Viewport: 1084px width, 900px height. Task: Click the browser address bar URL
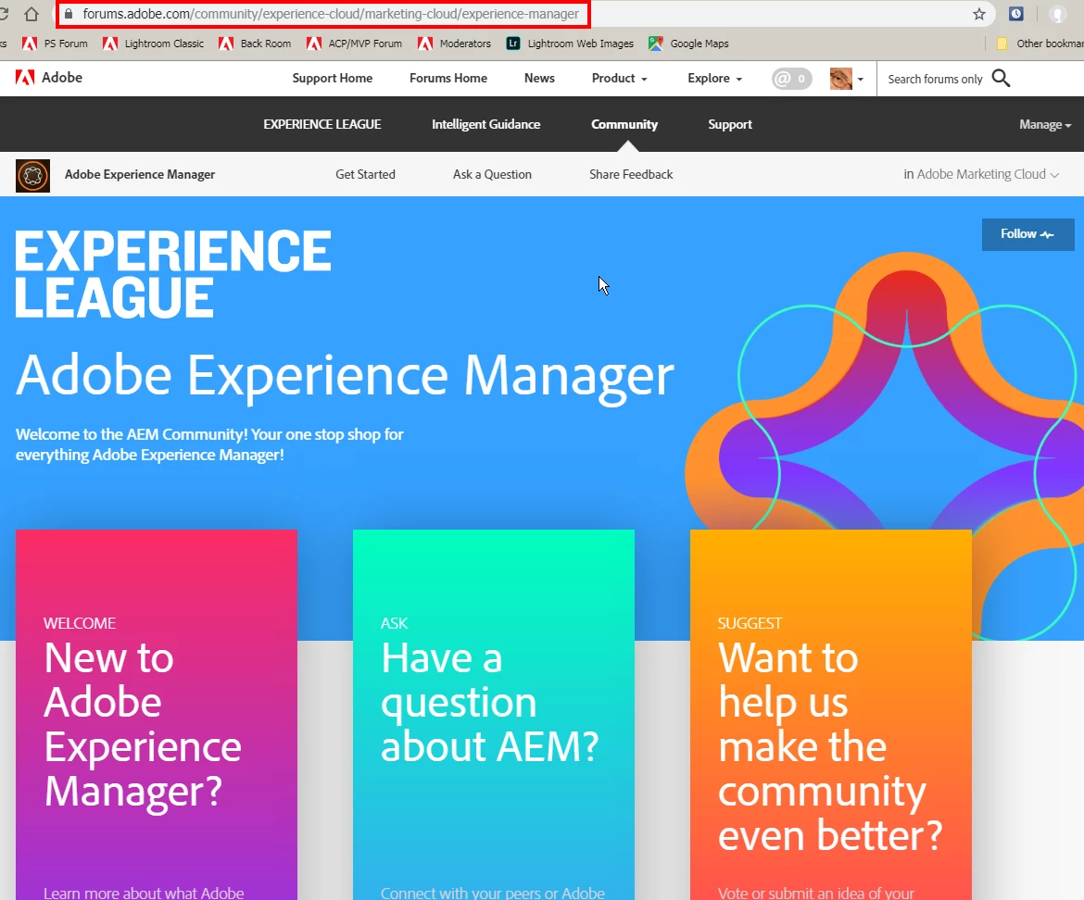tap(331, 14)
